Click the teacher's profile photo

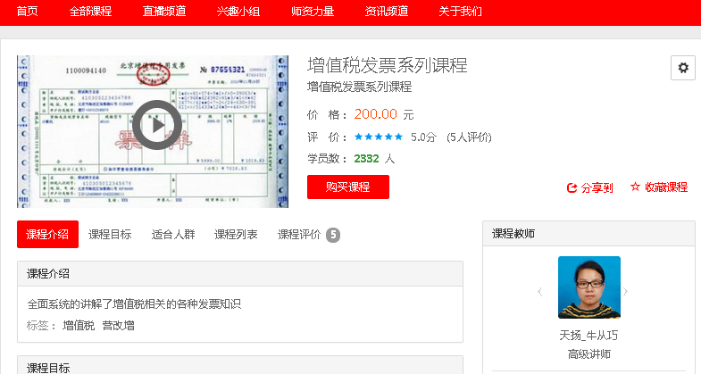coord(588,287)
